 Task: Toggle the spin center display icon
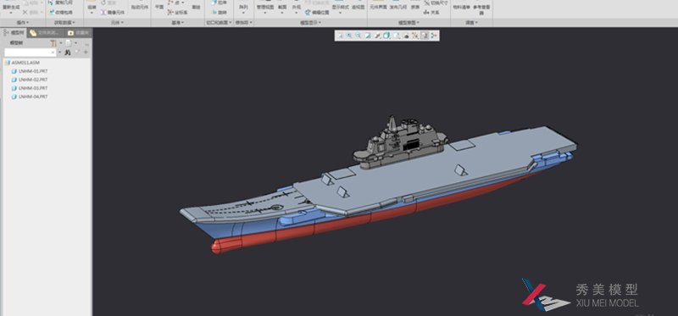[434, 36]
